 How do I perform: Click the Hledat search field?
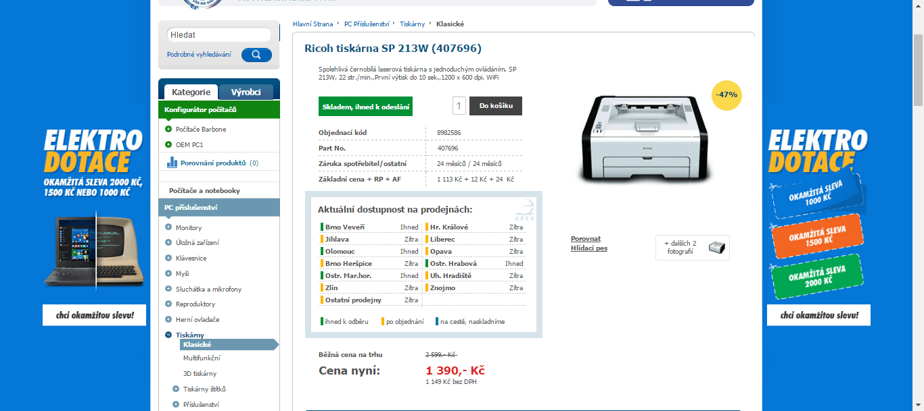(x=218, y=34)
